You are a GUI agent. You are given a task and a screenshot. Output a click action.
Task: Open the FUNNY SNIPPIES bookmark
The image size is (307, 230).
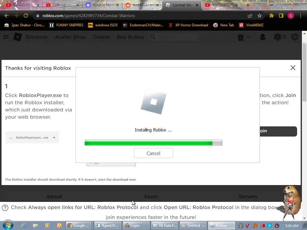tap(66, 25)
